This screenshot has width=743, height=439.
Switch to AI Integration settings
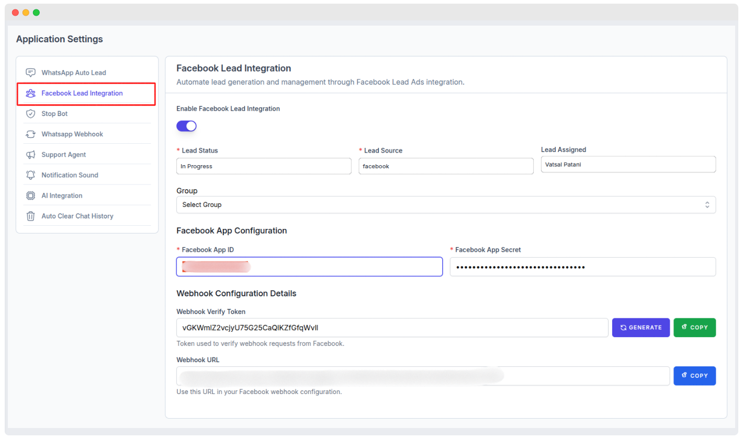click(62, 195)
